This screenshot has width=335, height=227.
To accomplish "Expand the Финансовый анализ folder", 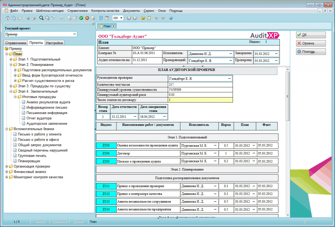I will tap(7, 172).
